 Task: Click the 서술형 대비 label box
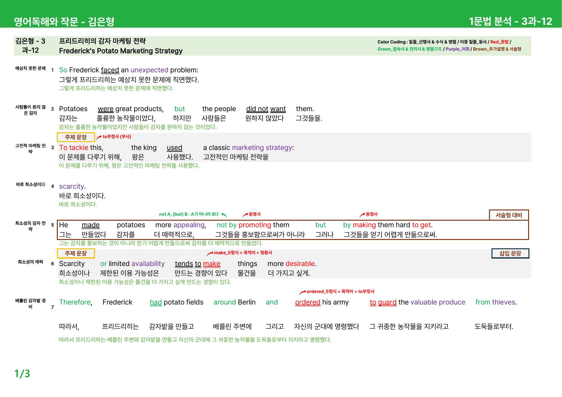pyautogui.click(x=509, y=215)
